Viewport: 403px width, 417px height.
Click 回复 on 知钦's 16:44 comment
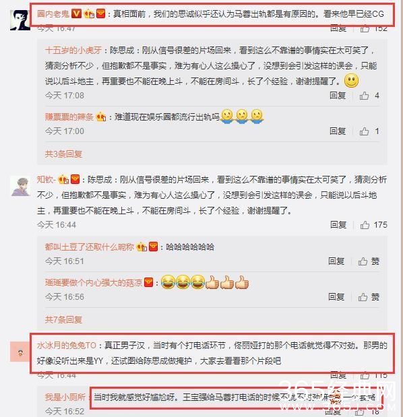[338, 225]
